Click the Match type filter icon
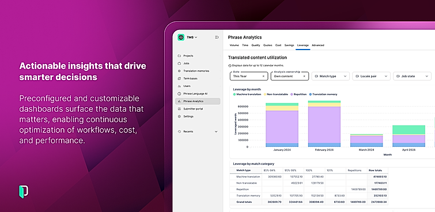Viewport: 435px width, 212px height. (316, 76)
